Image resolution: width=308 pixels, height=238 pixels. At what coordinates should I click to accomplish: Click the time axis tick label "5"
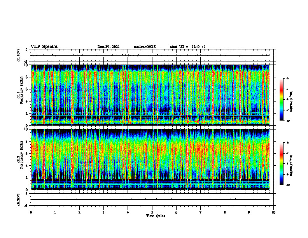click(152, 212)
